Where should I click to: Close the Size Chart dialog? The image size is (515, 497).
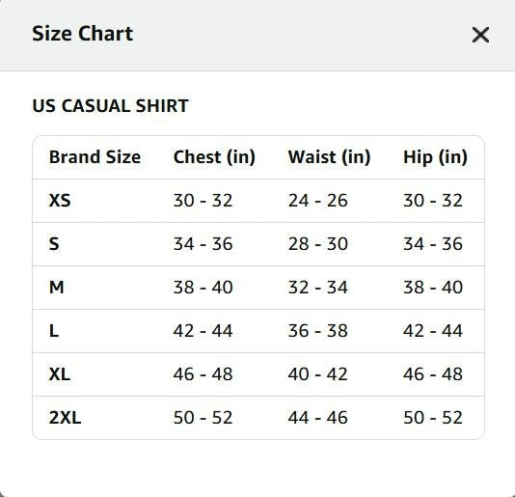click(x=480, y=35)
